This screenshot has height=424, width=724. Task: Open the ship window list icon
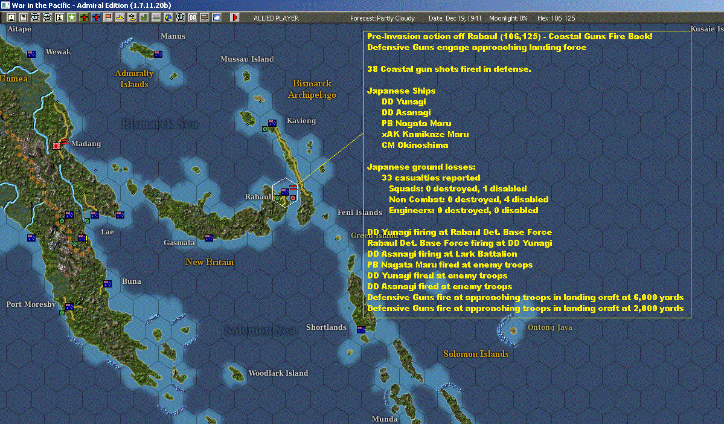(x=48, y=18)
